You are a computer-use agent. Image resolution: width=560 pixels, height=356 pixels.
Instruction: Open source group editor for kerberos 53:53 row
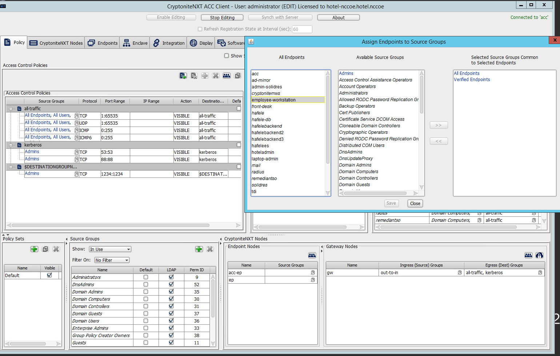[x=76, y=152]
